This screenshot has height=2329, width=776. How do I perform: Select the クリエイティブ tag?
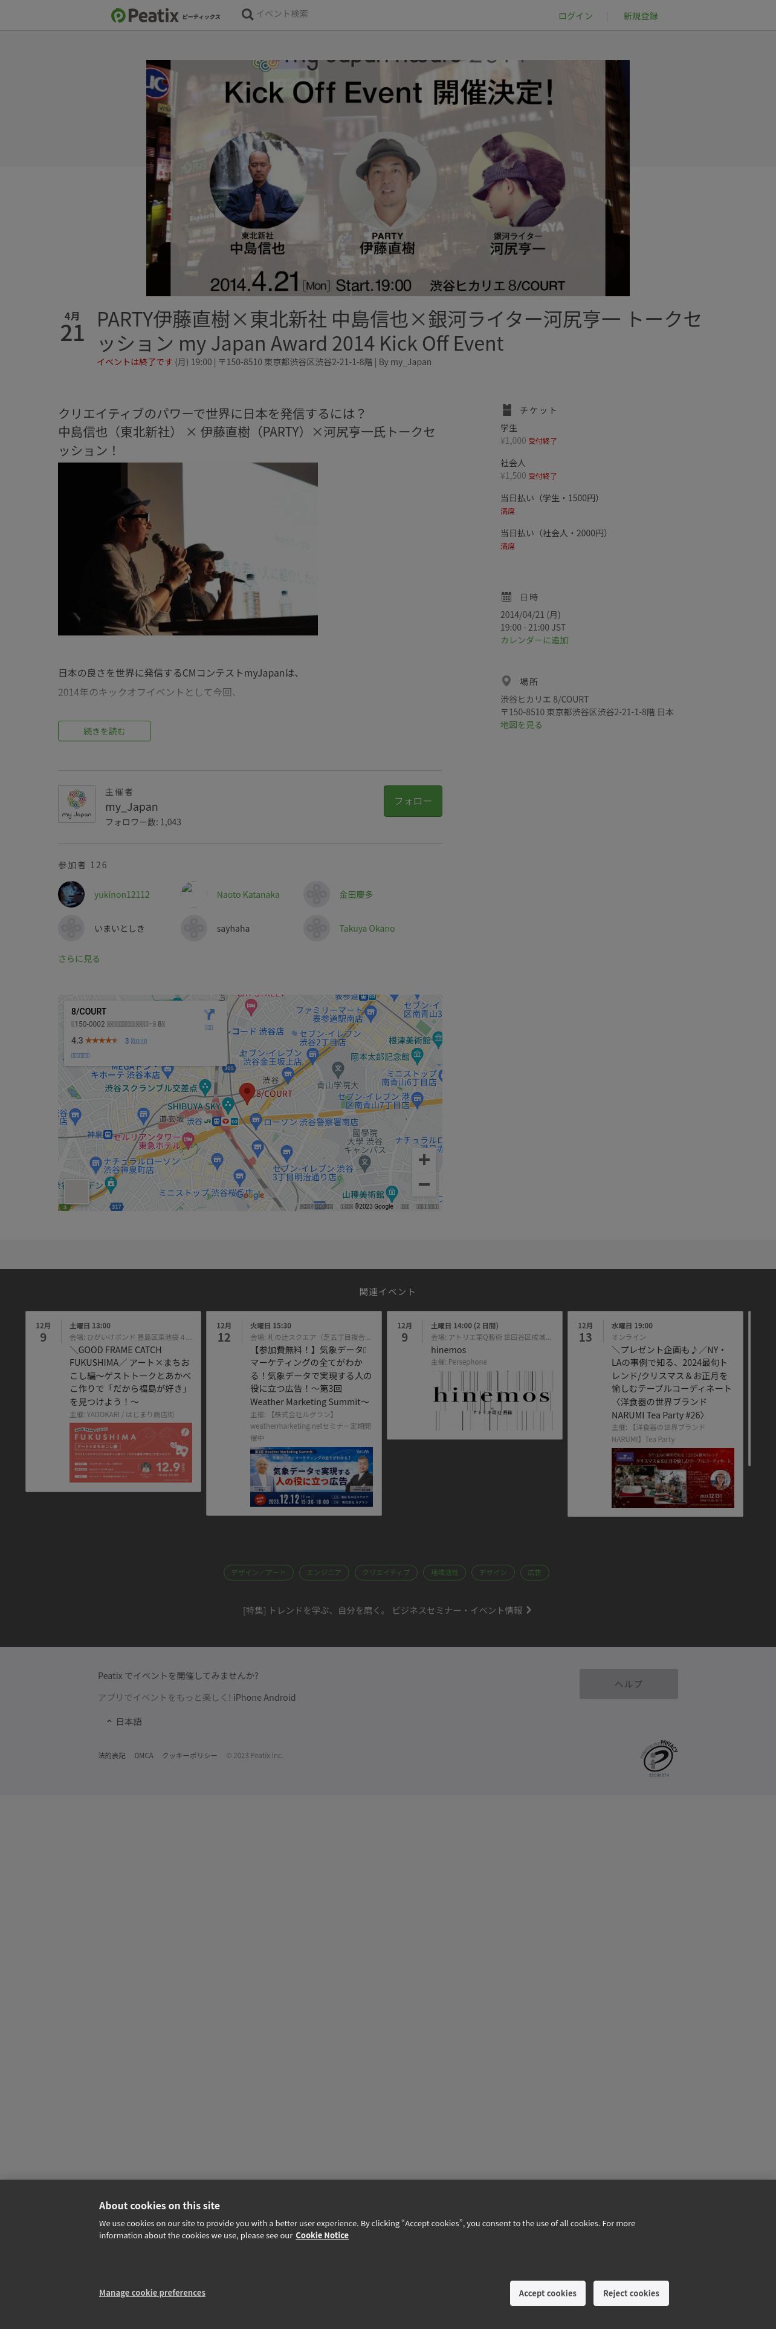tap(386, 1572)
